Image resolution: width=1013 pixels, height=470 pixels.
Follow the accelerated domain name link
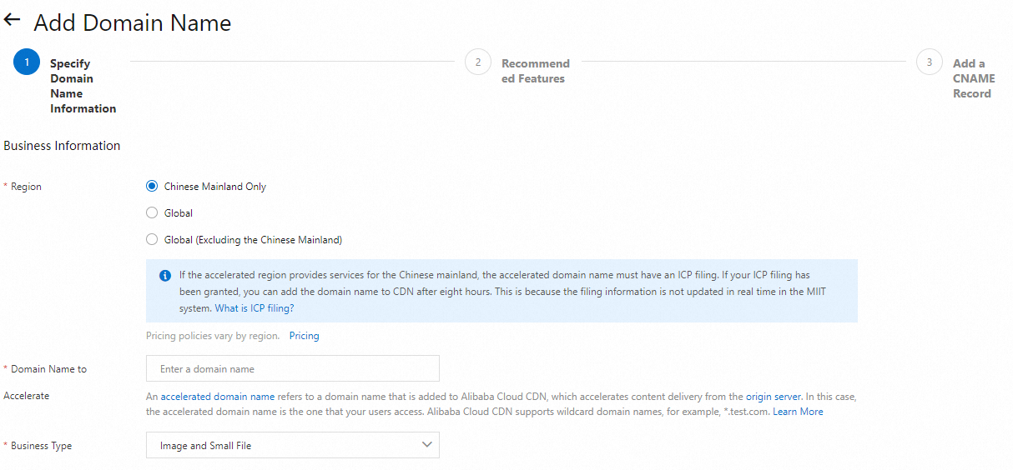pos(218,397)
